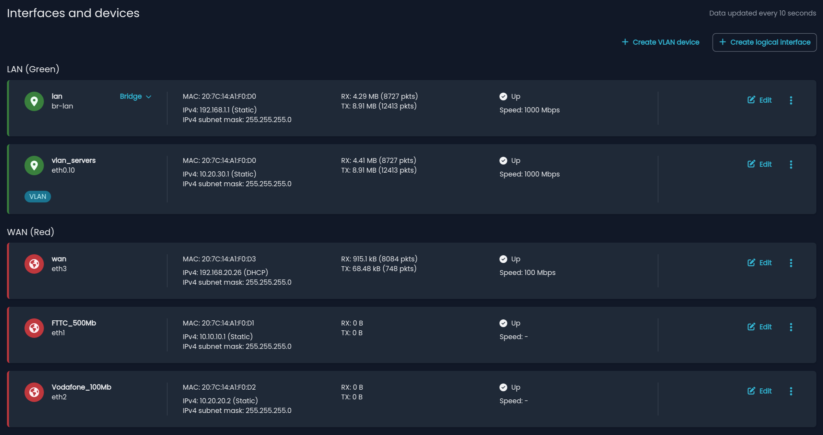Click the red globe icon for wan interface
Screen dimensions: 823x435
[34, 264]
